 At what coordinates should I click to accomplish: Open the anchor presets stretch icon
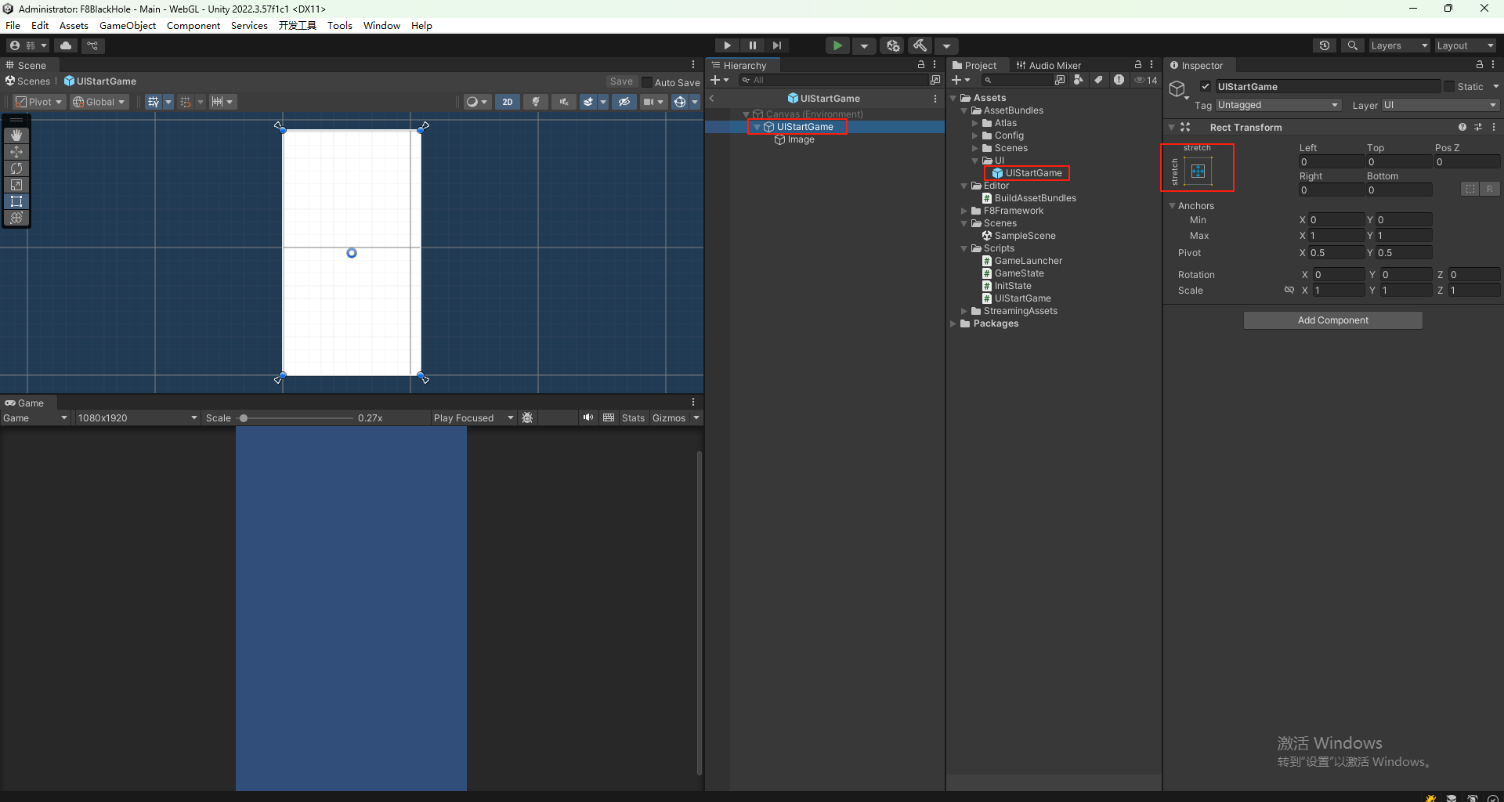tap(1198, 172)
